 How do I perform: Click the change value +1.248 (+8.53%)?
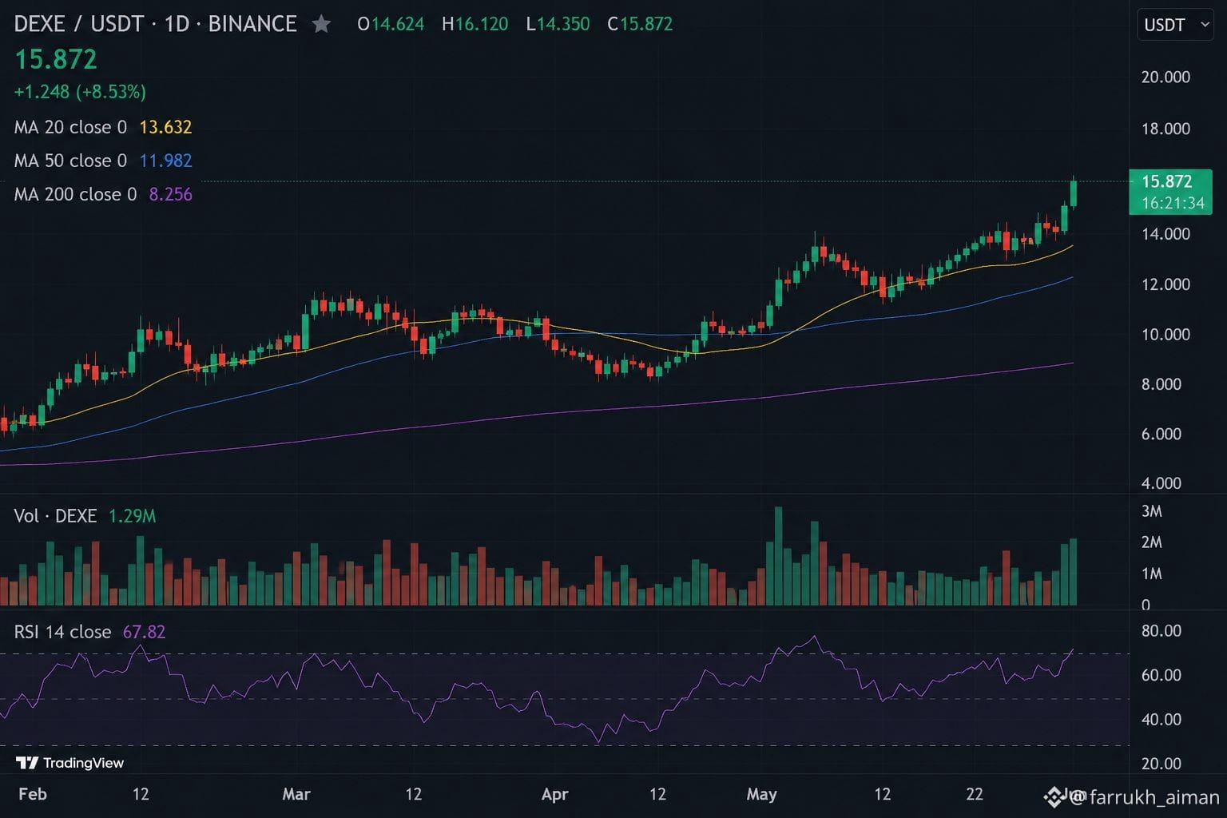[x=80, y=92]
